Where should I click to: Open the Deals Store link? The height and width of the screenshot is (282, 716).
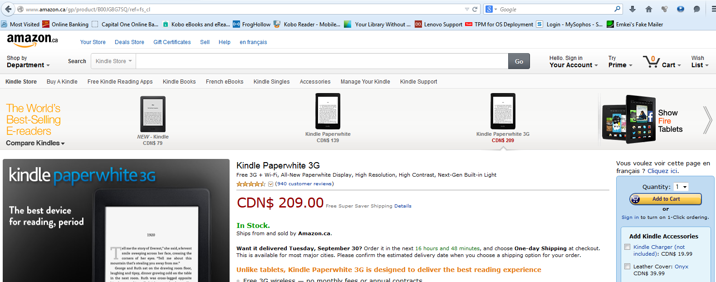129,42
